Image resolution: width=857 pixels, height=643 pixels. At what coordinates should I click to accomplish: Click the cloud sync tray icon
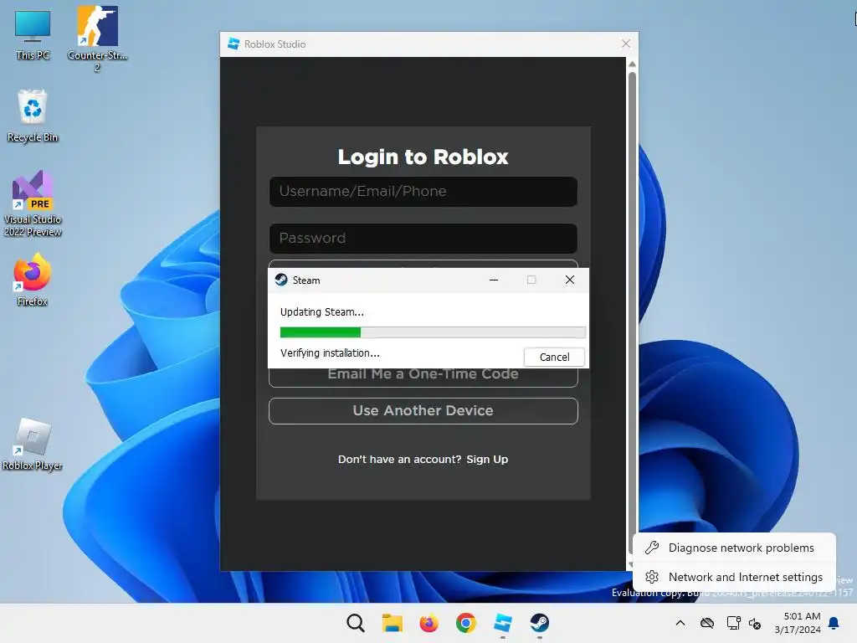coord(707,623)
